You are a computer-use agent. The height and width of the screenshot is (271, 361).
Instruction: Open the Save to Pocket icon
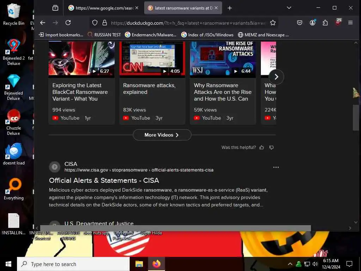[x=300, y=23]
